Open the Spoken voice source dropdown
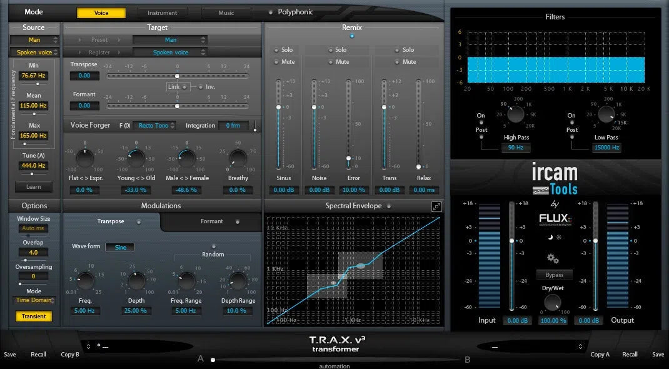Viewport: 669px width, 369px height. 34,51
